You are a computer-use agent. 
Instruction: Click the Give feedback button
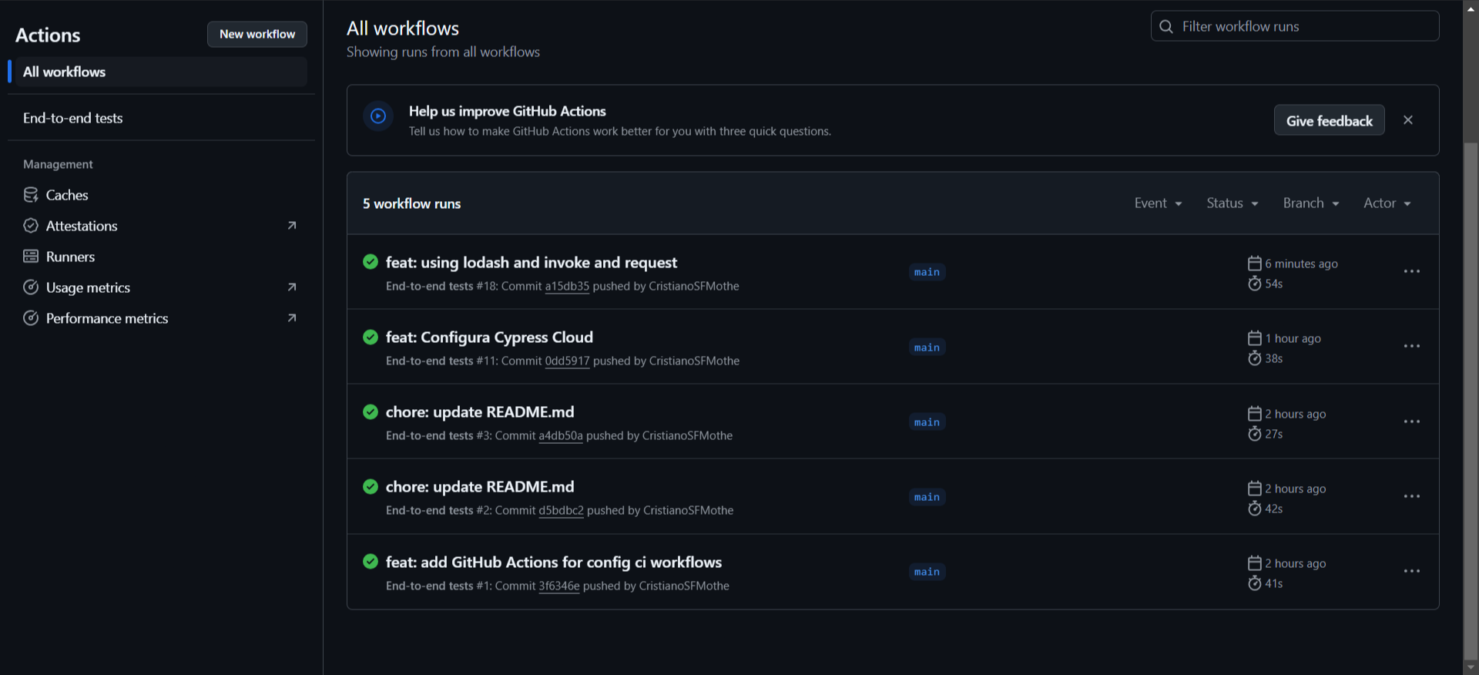click(x=1330, y=120)
